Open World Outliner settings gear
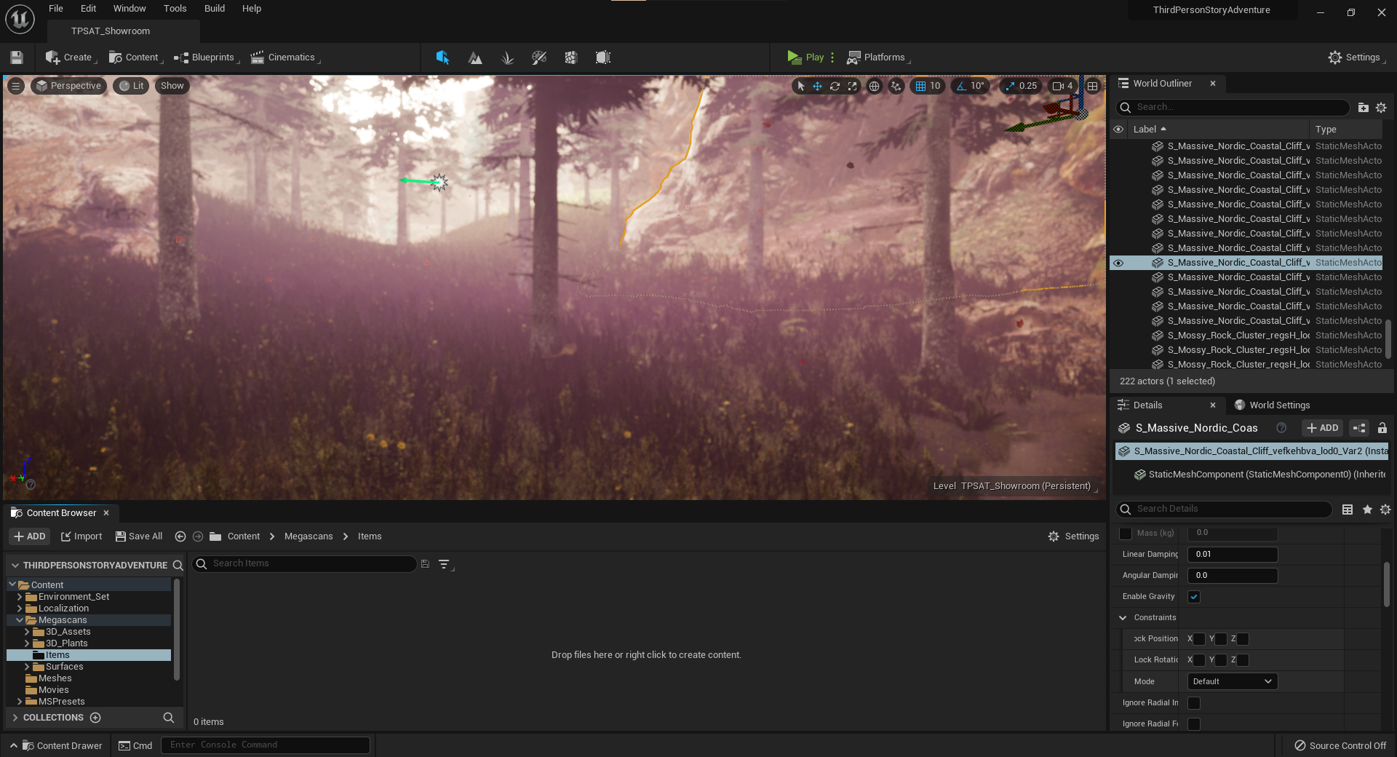 click(x=1381, y=107)
